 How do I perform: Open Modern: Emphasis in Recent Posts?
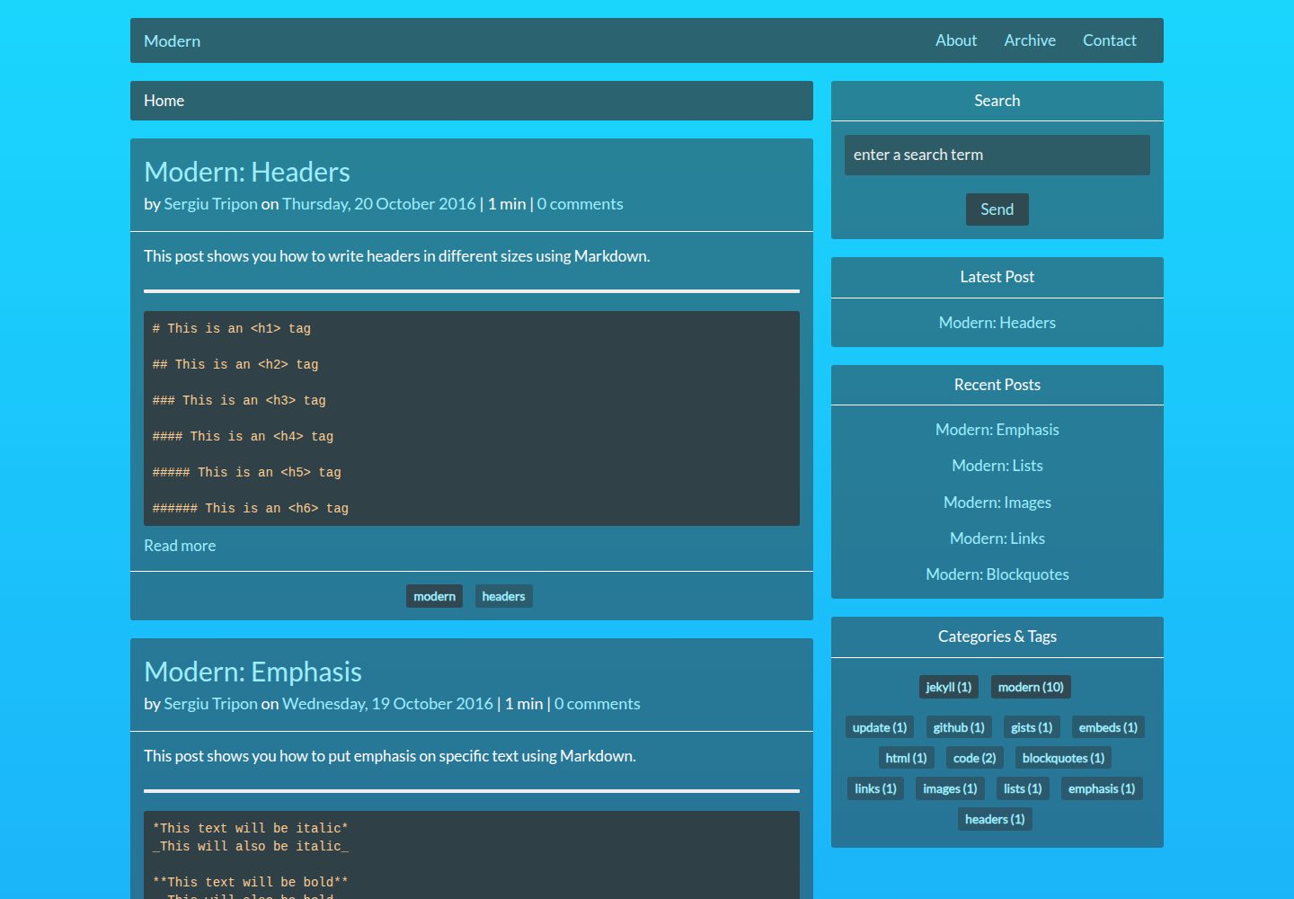tap(997, 430)
